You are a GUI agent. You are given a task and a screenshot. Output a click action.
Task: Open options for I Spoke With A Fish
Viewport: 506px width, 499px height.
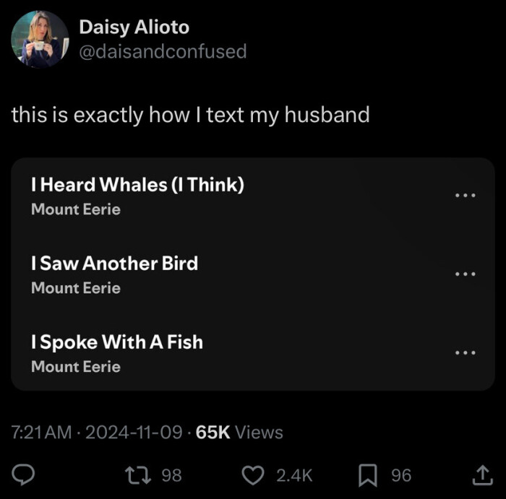click(466, 352)
